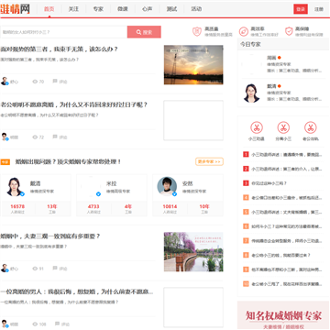Click author avatar of second article

point(5,137)
